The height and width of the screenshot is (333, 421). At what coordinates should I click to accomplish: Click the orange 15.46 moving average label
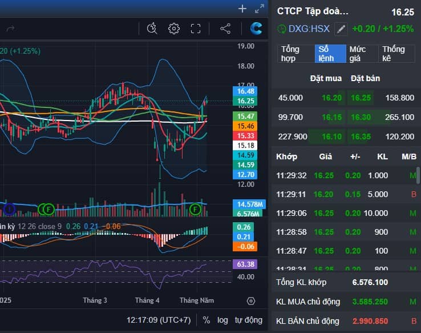click(245, 126)
